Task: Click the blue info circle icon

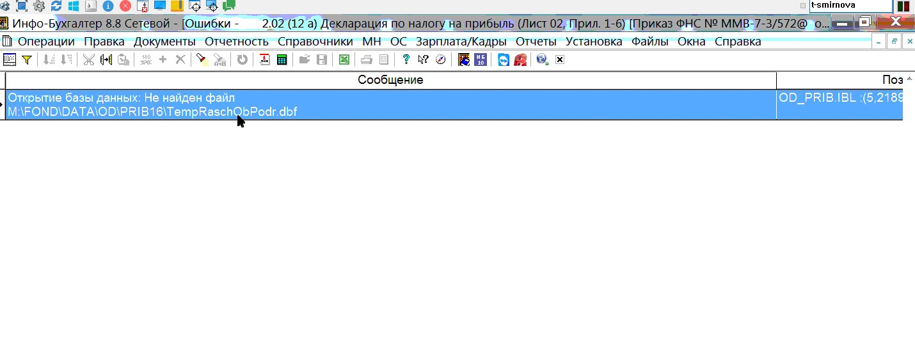Action: click(108, 6)
